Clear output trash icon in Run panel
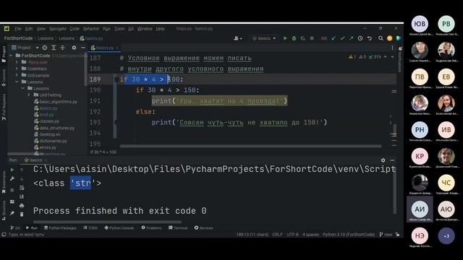 point(22,214)
